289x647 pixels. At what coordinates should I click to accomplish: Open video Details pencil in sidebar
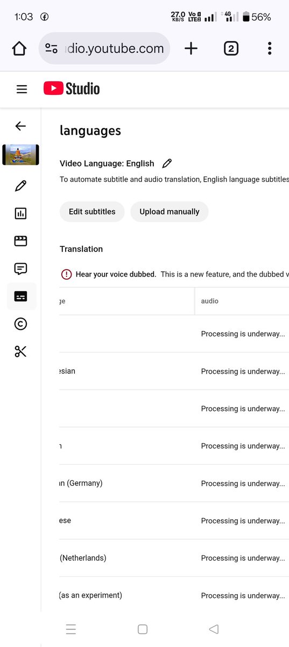coord(20,186)
